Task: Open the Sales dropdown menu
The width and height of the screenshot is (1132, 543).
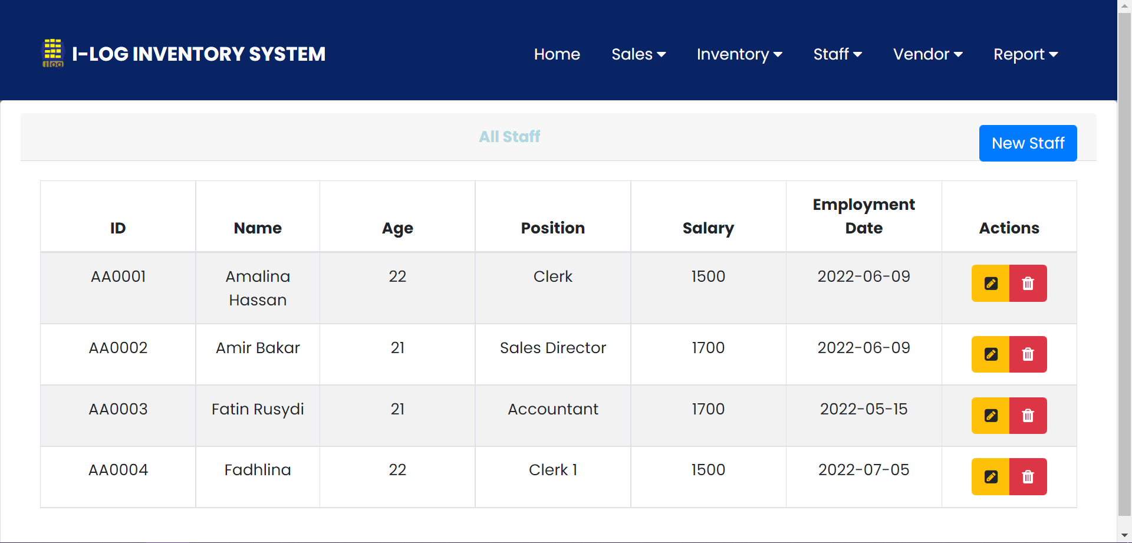Action: click(639, 54)
